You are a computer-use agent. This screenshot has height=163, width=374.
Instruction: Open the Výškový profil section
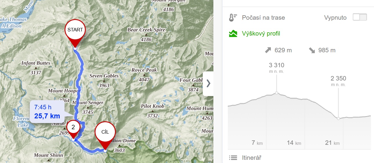(261, 33)
